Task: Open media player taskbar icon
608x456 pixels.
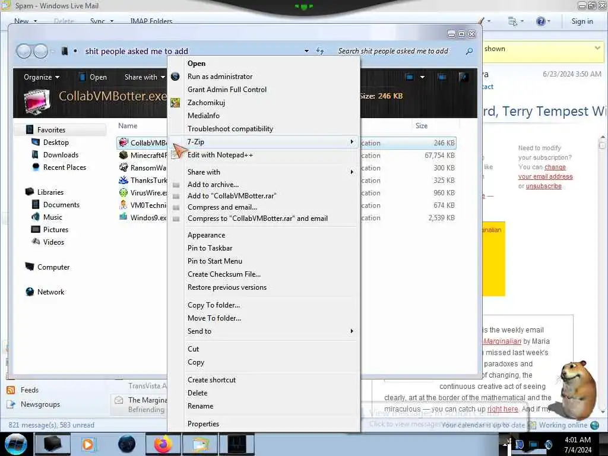Action: [x=88, y=444]
